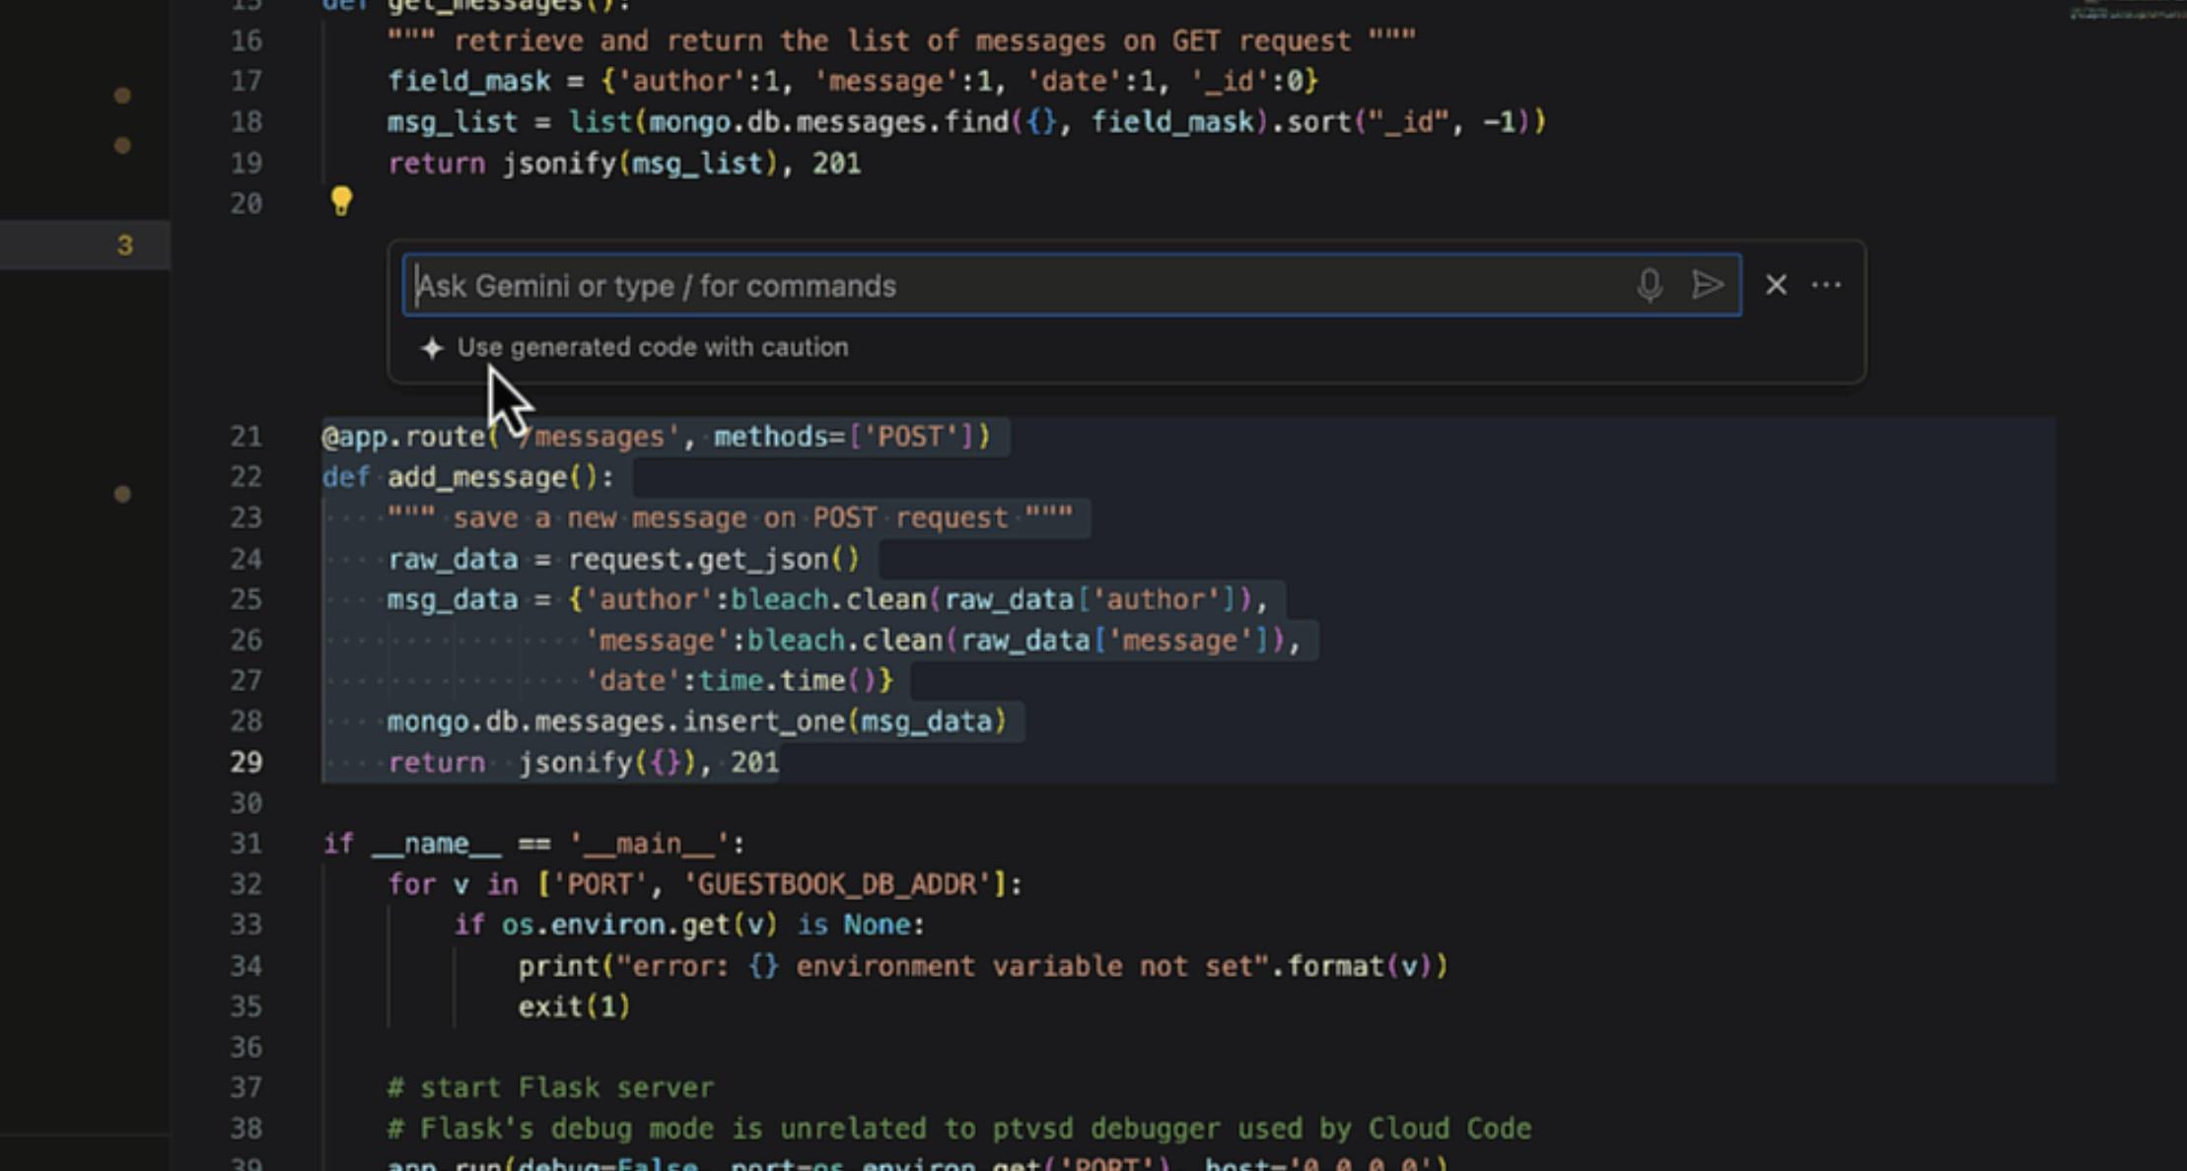Viewport: 2187px width, 1171px height.
Task: Click the yellow lightbulb code action icon
Action: pos(341,201)
